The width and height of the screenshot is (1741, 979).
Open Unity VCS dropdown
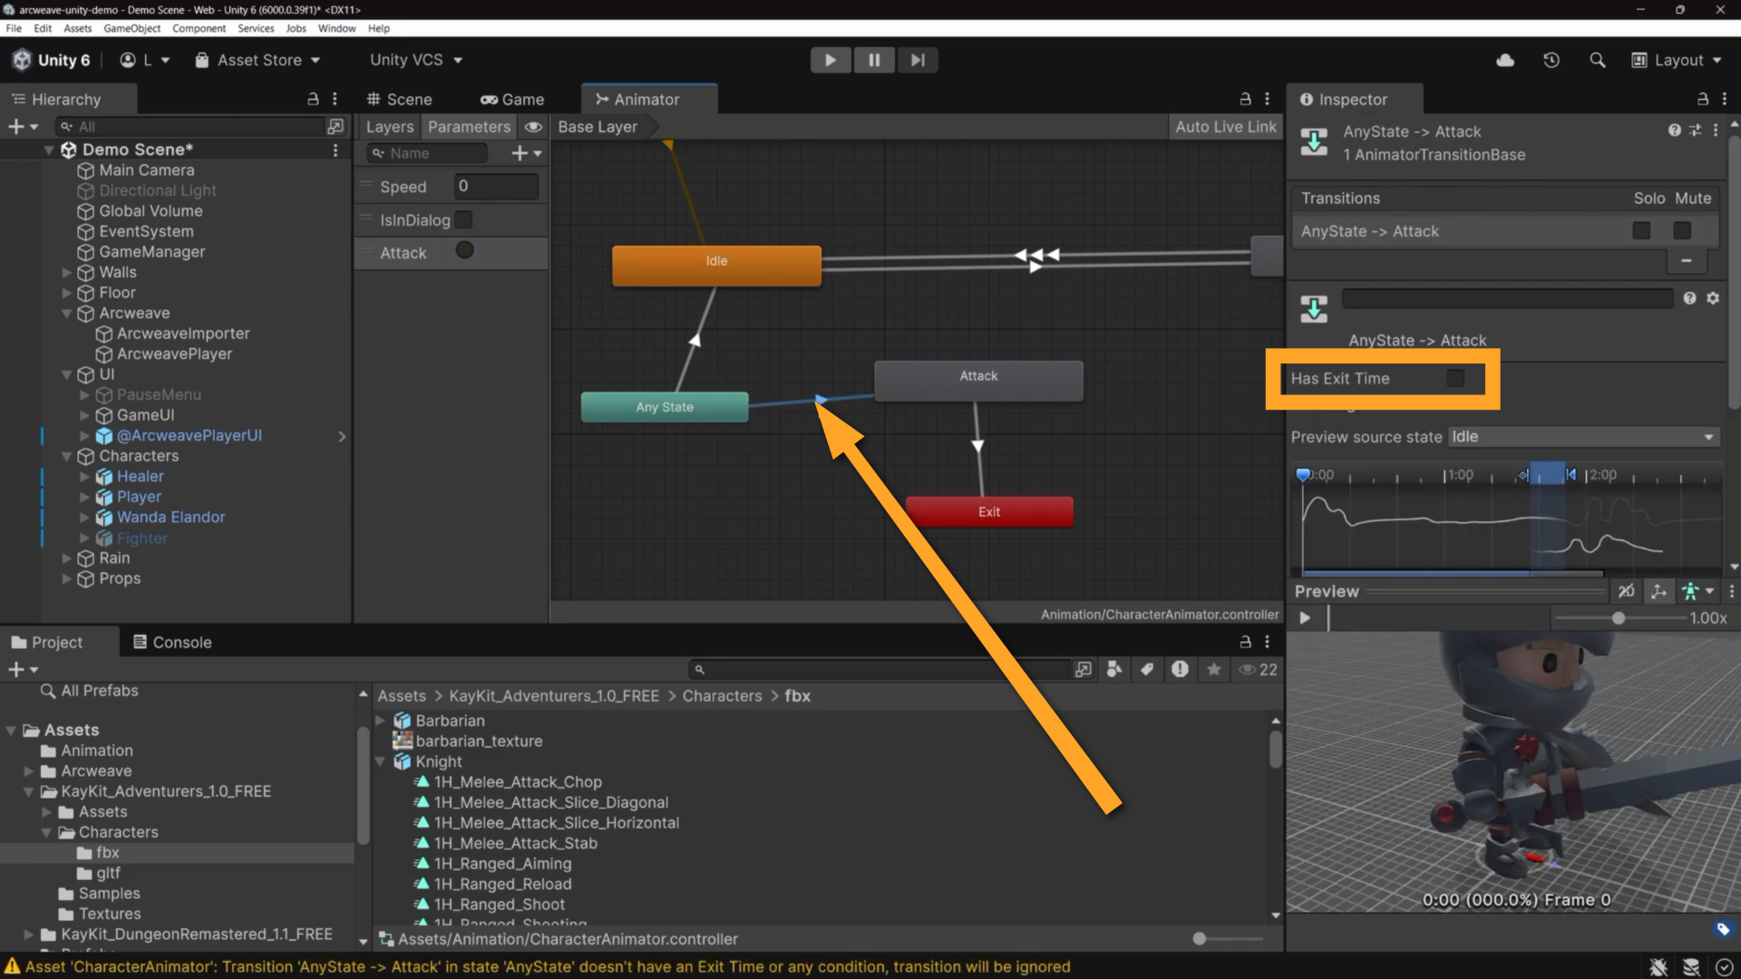click(x=416, y=60)
